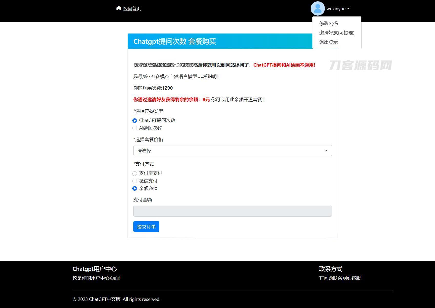Click the 这是你的用户中心页面! footer text
Image resolution: width=435 pixels, height=308 pixels.
(x=96, y=278)
